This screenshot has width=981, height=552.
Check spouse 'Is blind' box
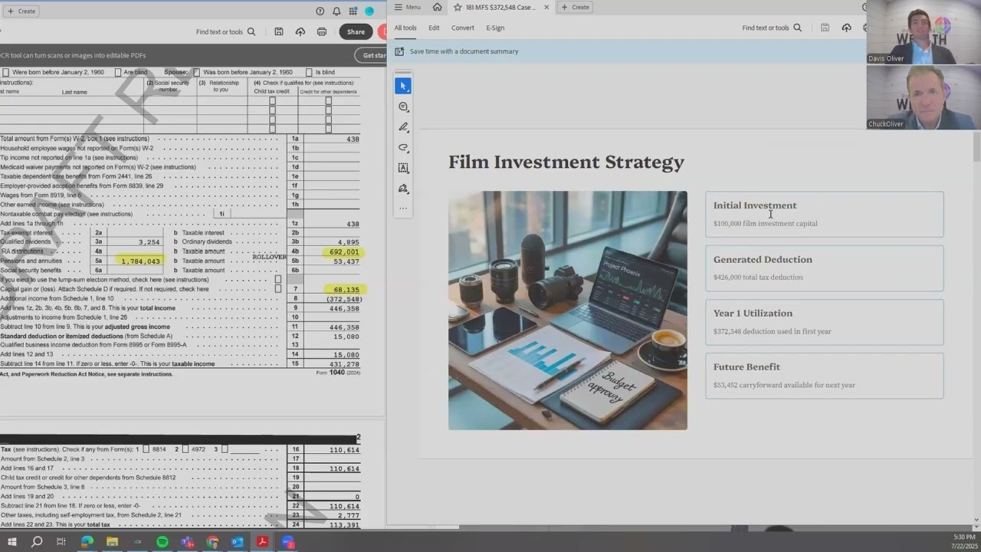click(310, 72)
